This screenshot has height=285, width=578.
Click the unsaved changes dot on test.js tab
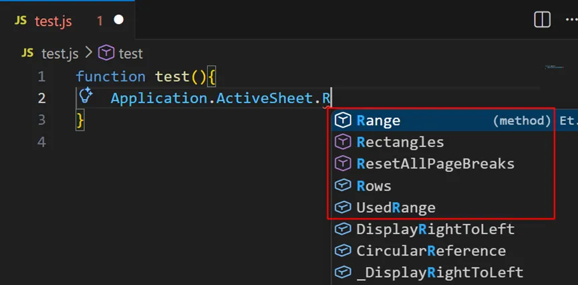(x=119, y=20)
